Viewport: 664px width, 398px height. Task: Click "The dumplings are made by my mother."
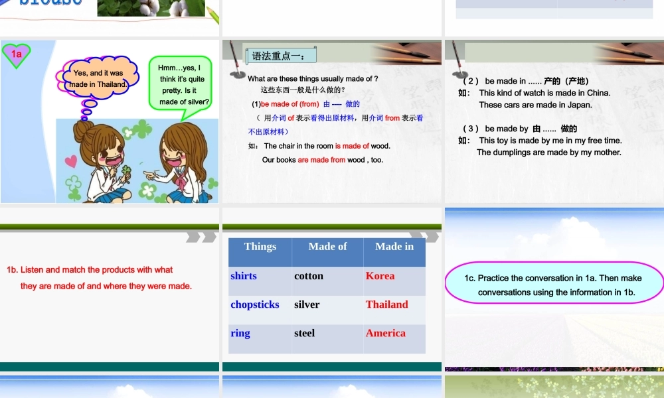click(x=549, y=153)
